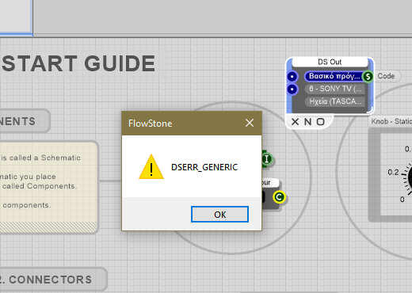Click the START GUIDE heading
The width and height of the screenshot is (412, 293).
point(78,63)
